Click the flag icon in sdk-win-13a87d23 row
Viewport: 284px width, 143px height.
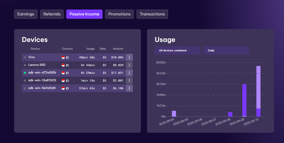tap(63, 81)
